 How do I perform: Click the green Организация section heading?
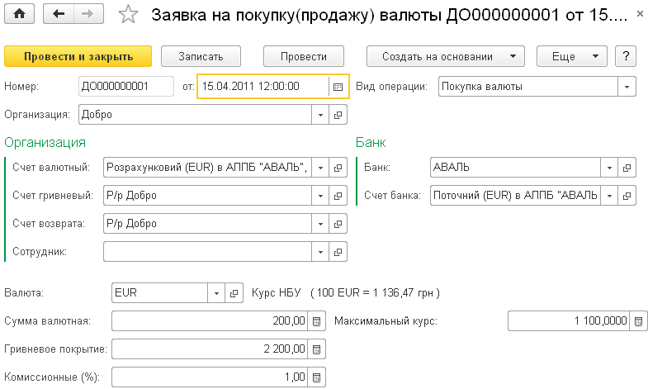click(45, 143)
